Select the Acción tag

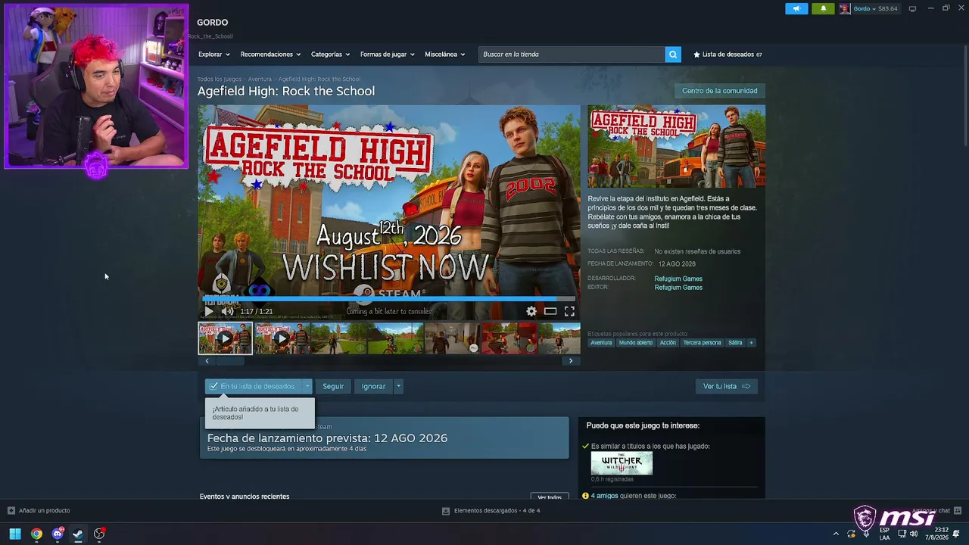click(x=668, y=343)
